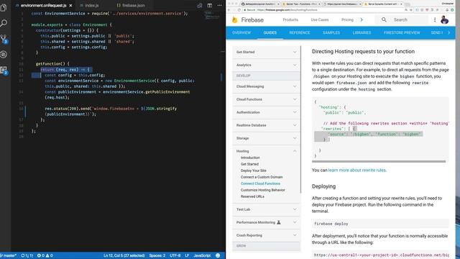
Task: Open Customize Hosting Behavior link
Action: (262, 190)
